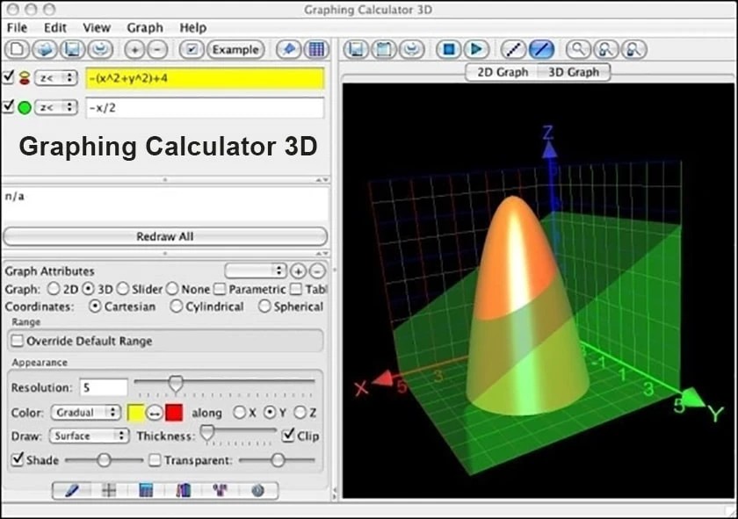Select the 2D graph type radio button
Screen dimensions: 738x519
click(54, 289)
